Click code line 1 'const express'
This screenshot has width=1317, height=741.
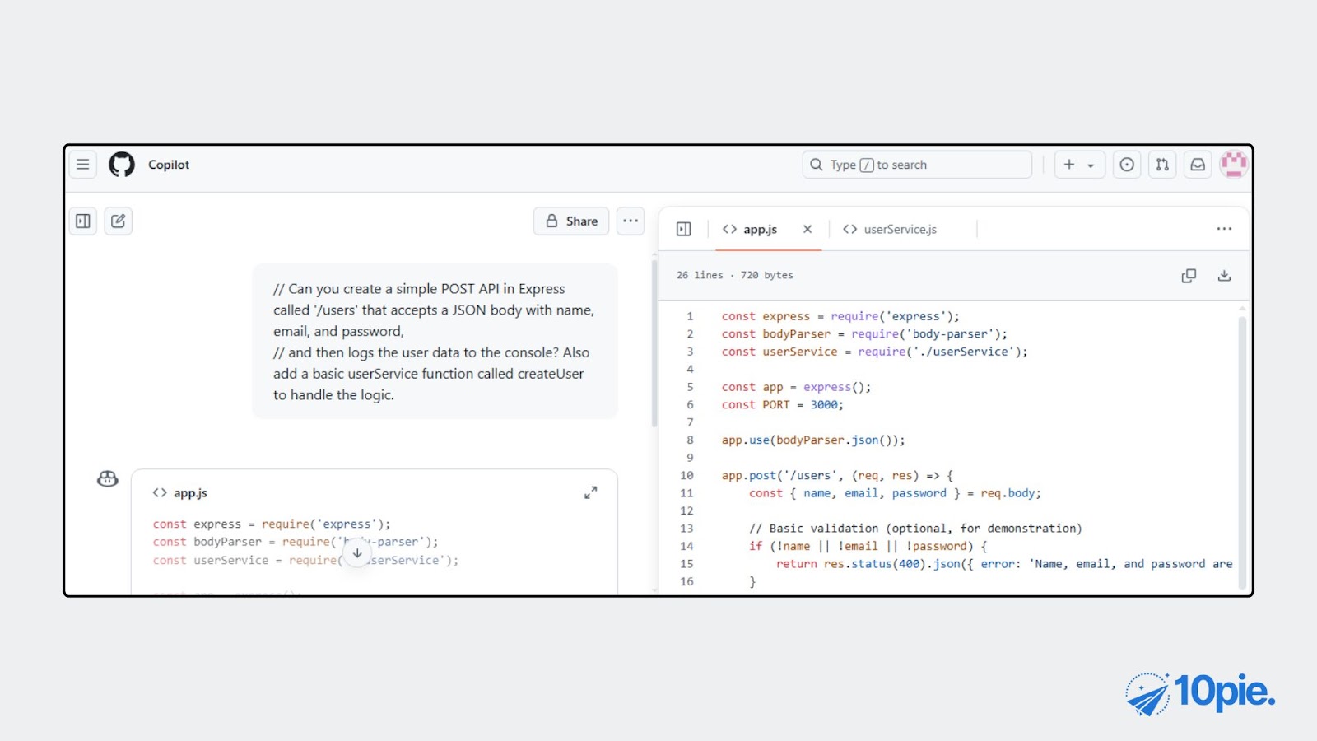coord(840,316)
